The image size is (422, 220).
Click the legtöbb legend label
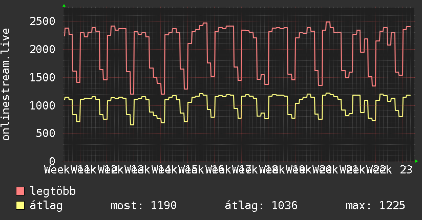click(x=53, y=191)
